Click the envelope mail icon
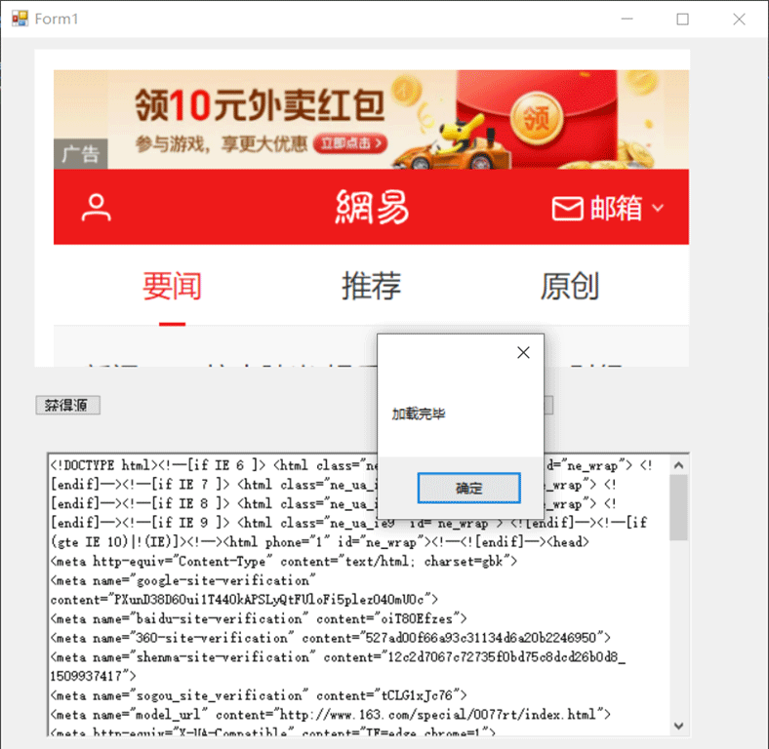This screenshot has width=769, height=749. tap(567, 208)
